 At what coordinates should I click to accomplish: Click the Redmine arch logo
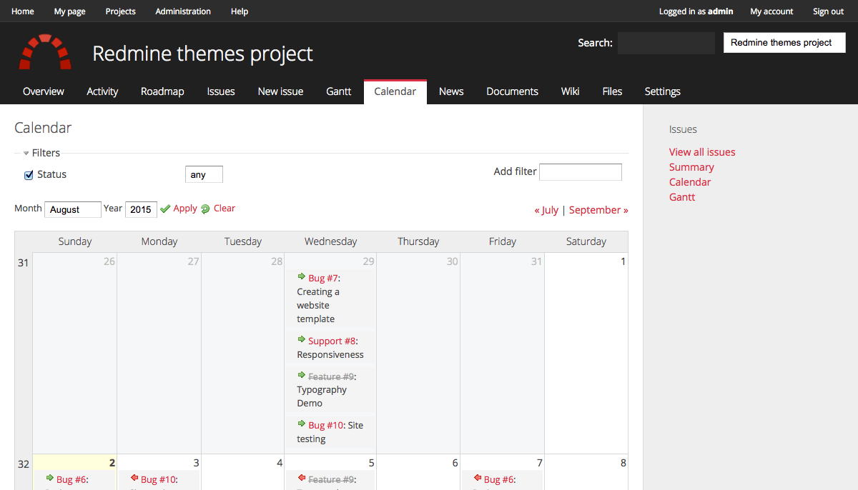click(x=45, y=51)
